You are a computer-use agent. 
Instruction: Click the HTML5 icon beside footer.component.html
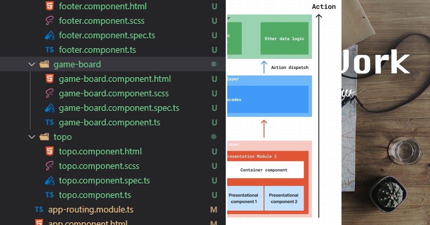(49, 6)
